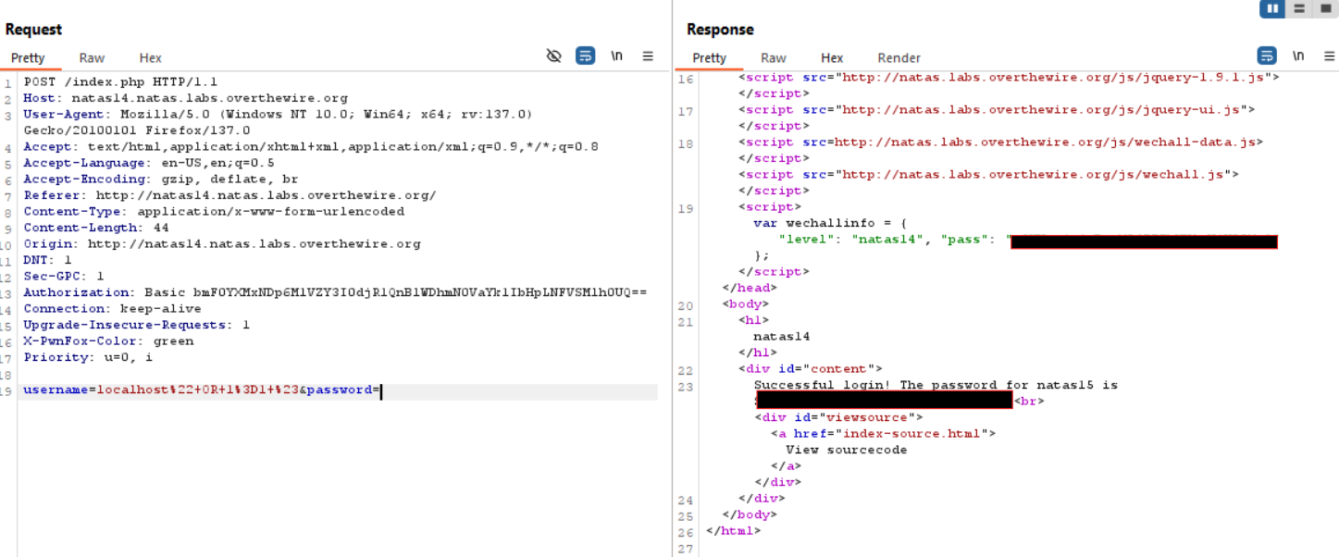Toggle word wrap in the Response panel
The height and width of the screenshot is (557, 1339).
[1267, 56]
